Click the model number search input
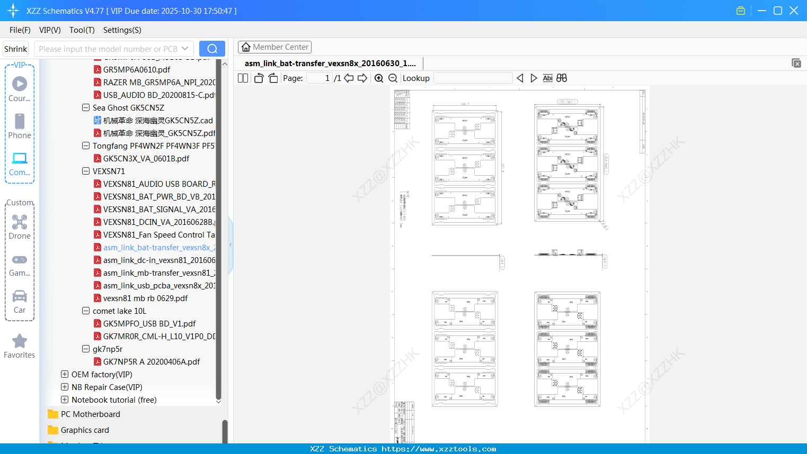 pos(108,49)
